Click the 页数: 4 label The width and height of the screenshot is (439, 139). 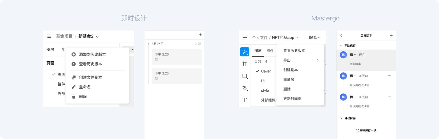click(260, 62)
